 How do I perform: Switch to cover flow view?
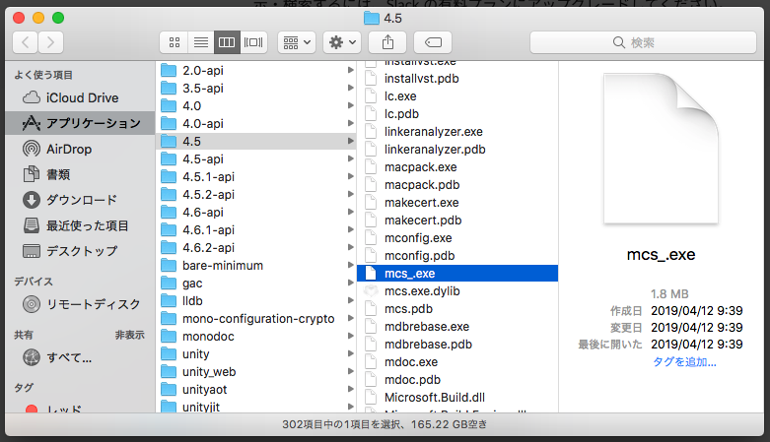[253, 42]
